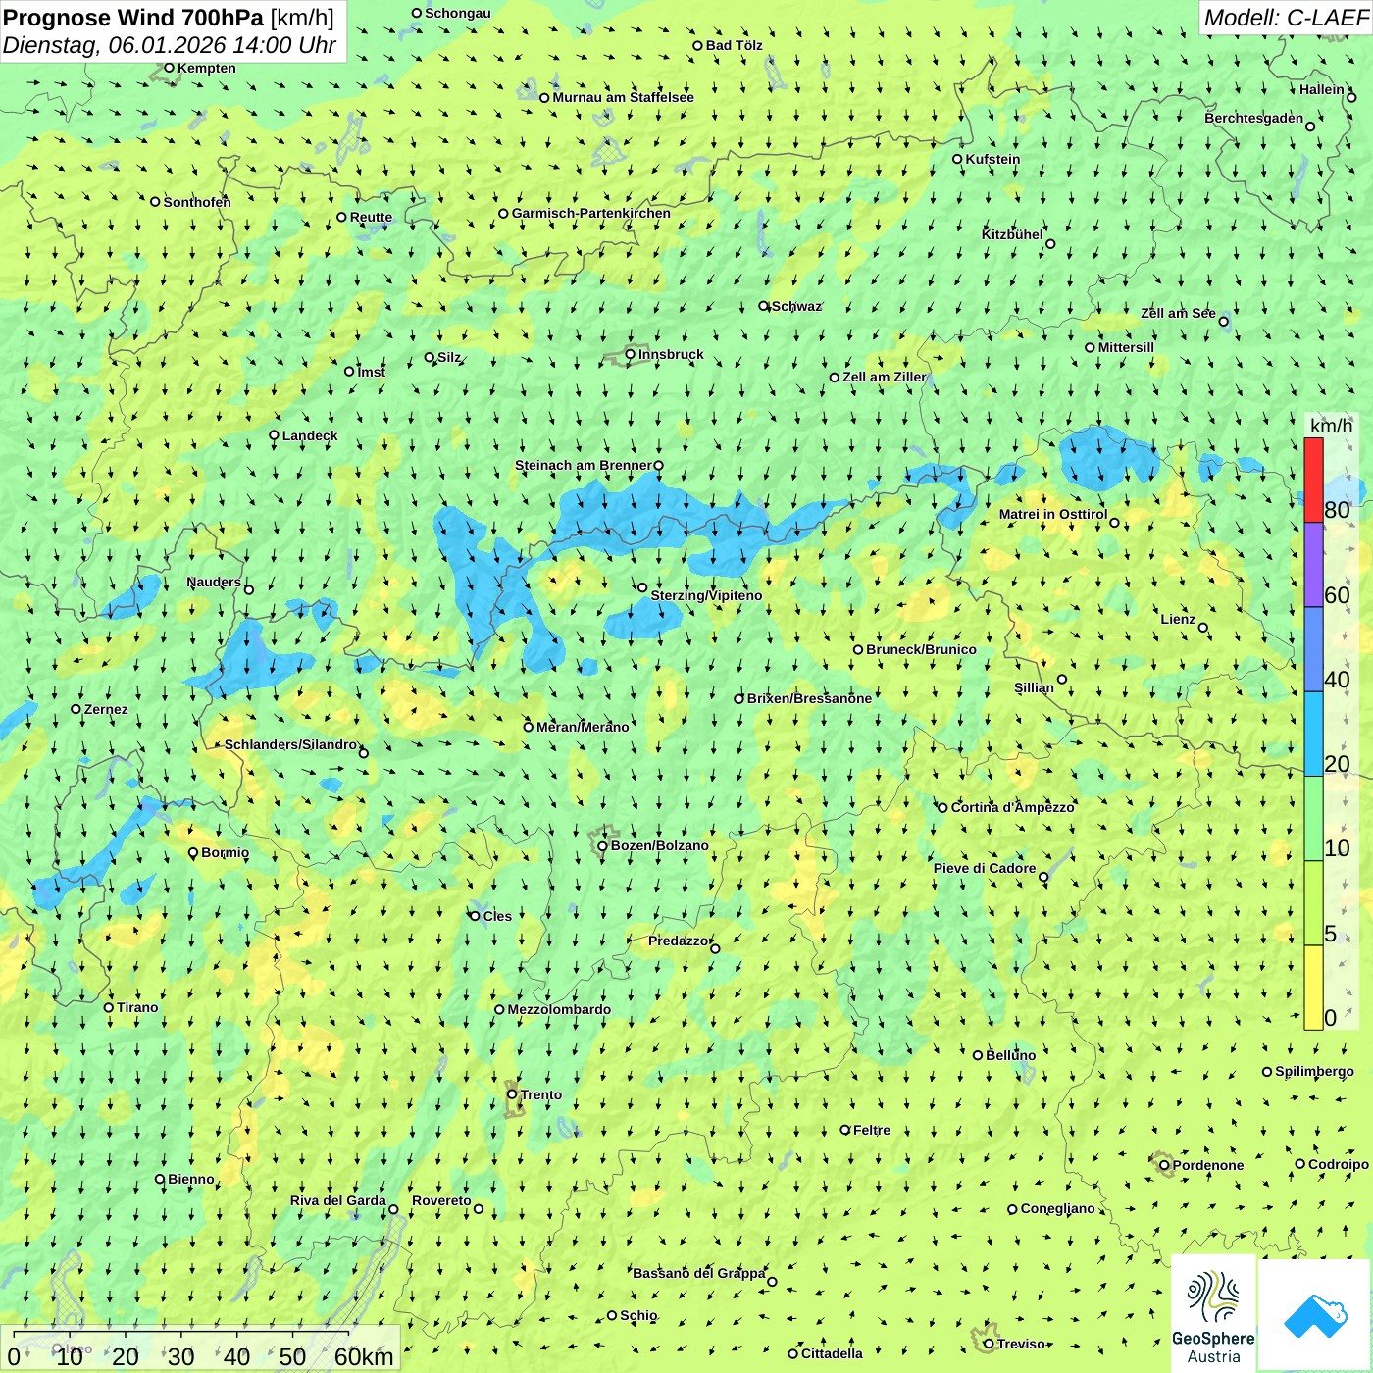Screen dimensions: 1373x1373
Task: Click the Modell: C-LAEF label
Action: pyautogui.click(x=1286, y=18)
